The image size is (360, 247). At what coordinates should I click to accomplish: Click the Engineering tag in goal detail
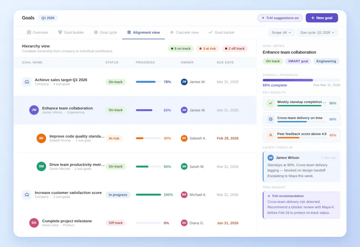[x=326, y=61]
